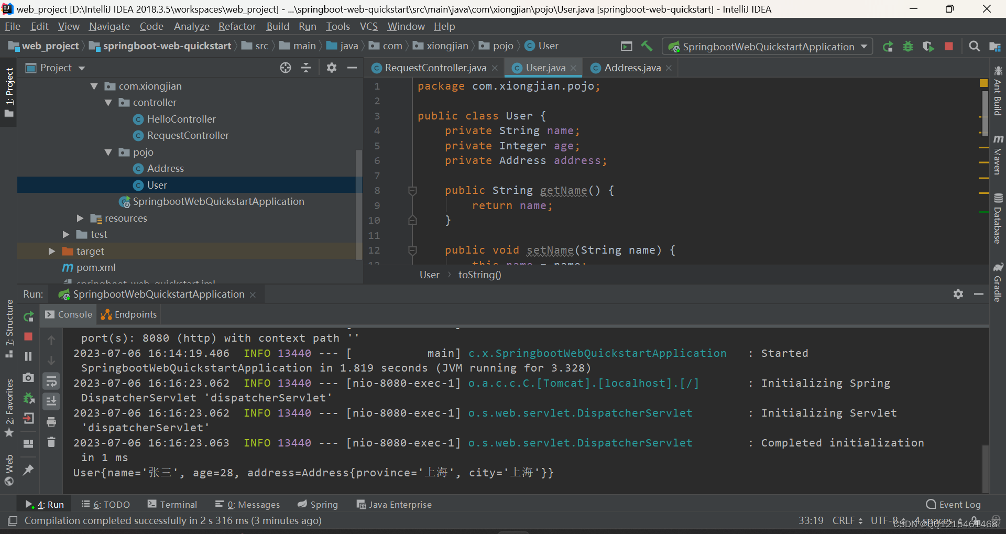Click the toString() breadcrumb in editor

pyautogui.click(x=479, y=275)
